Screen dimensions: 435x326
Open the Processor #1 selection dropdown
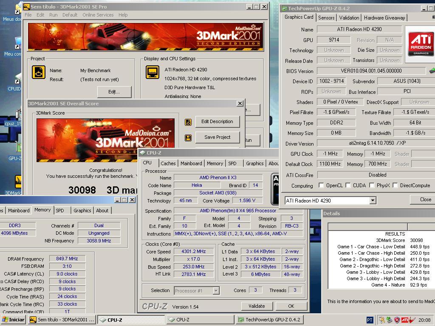tap(216, 291)
